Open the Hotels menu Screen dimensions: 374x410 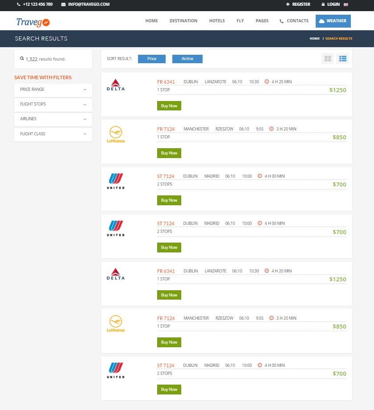(x=217, y=20)
